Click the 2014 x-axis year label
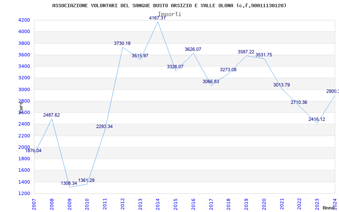The width and height of the screenshot is (339, 212). pos(158,204)
